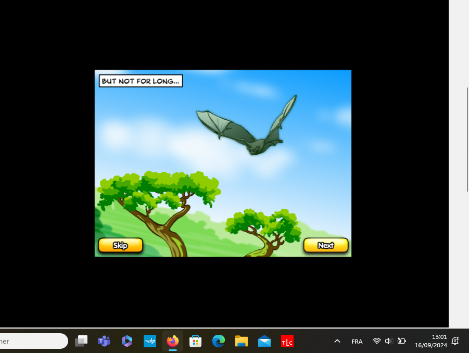Screen dimensions: 469x353
Task: Open the speaker volume control
Action: tap(389, 341)
